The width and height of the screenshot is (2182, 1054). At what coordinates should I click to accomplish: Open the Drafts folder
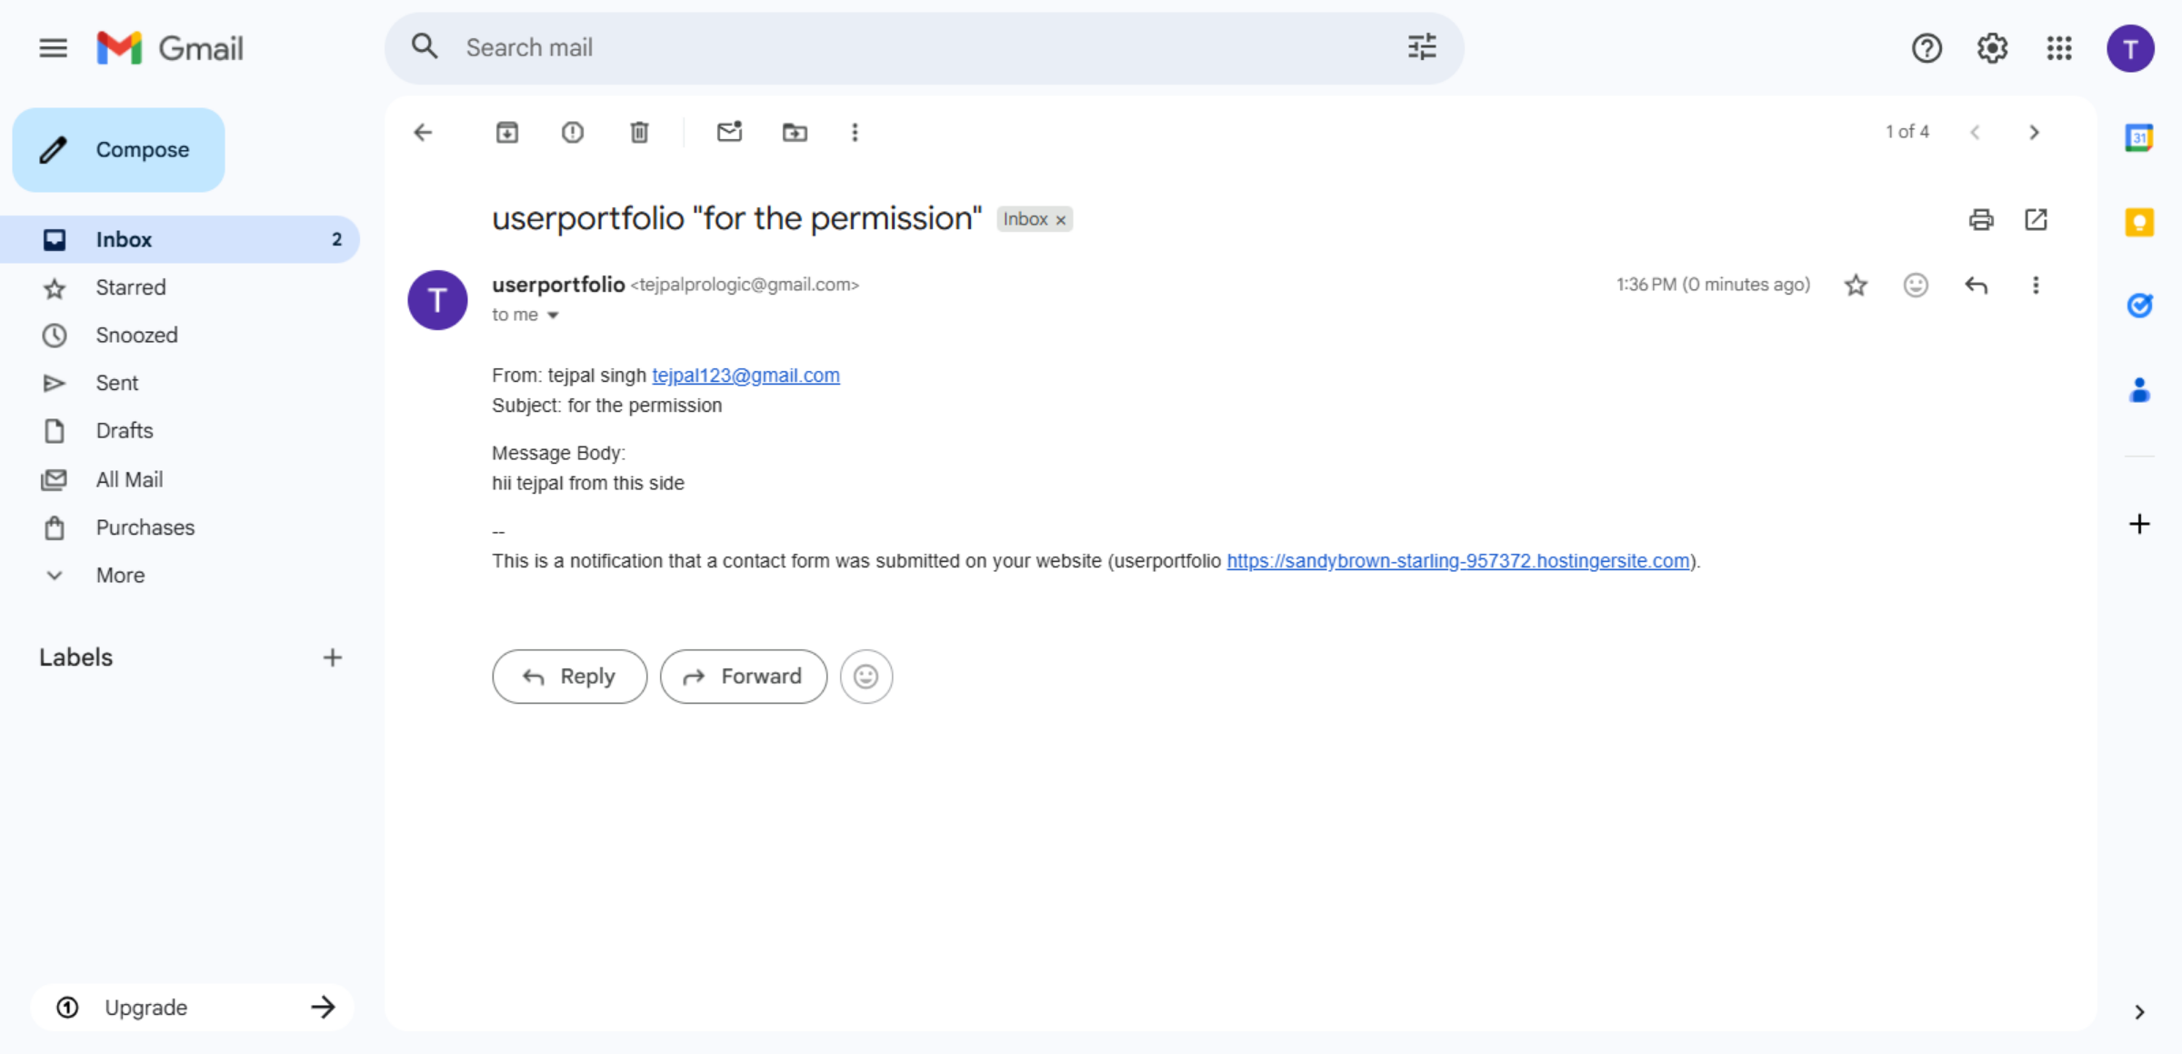click(124, 430)
